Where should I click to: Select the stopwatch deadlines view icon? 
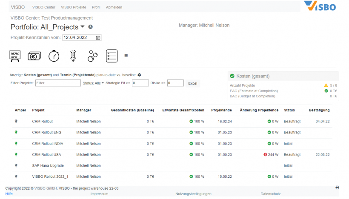54,56
